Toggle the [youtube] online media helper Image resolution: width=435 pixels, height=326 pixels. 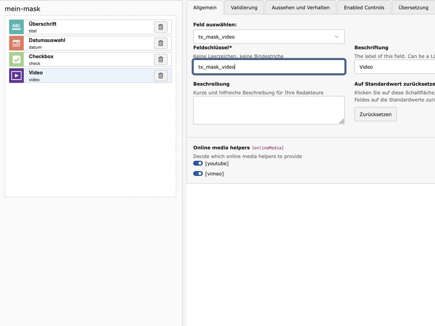(198, 163)
